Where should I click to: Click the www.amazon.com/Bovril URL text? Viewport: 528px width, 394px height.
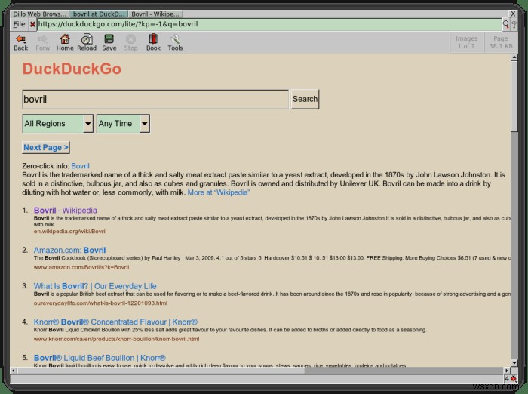point(81,267)
